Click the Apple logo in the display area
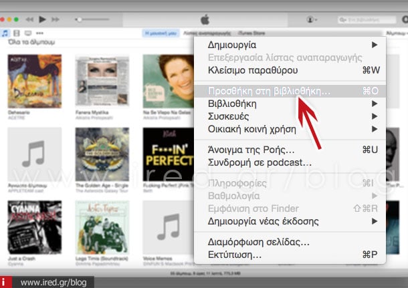Viewport: 408px width, 288px height. [205, 20]
